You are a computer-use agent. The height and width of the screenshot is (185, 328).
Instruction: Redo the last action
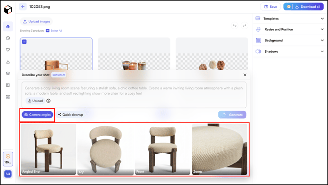pos(244,25)
